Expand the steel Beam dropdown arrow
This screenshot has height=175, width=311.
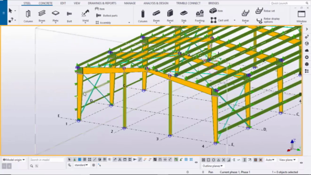tap(42, 23)
